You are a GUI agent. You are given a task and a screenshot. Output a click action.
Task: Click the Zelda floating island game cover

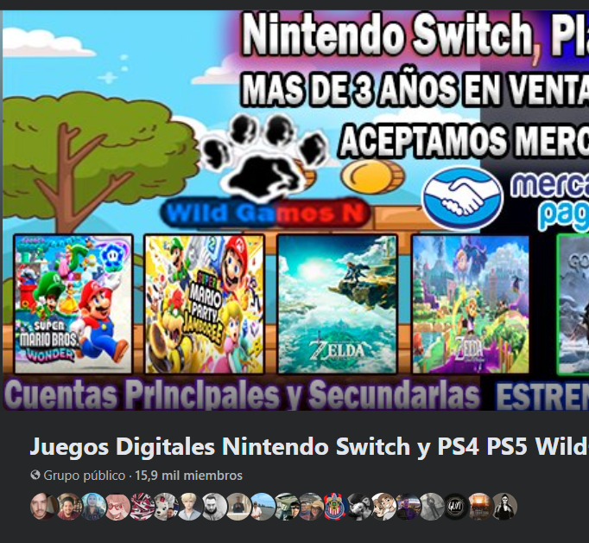pos(338,304)
